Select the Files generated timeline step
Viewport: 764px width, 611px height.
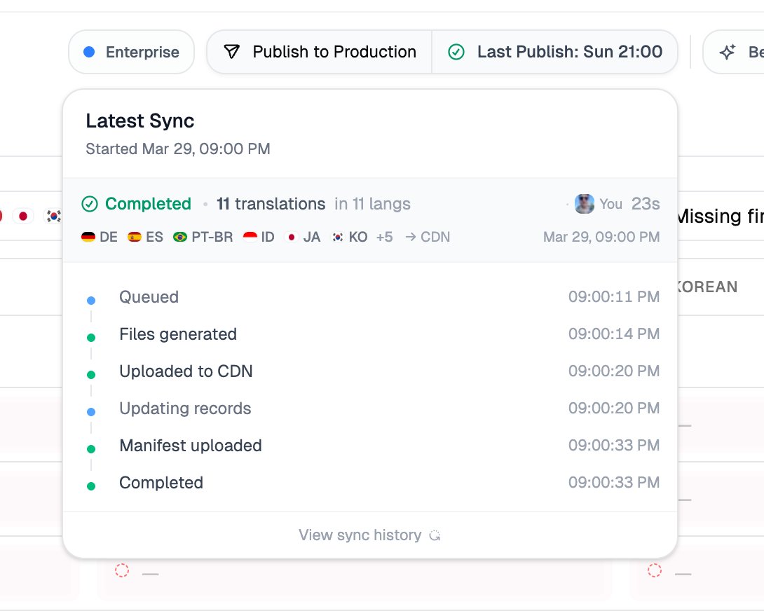tap(178, 334)
